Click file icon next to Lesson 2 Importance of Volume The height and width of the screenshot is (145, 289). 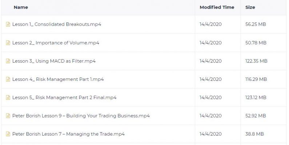8,43
